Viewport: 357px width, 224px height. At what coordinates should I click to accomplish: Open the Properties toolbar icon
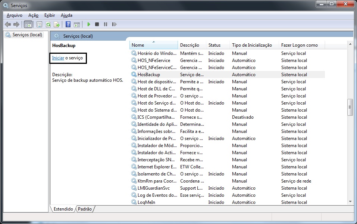tap(39, 25)
